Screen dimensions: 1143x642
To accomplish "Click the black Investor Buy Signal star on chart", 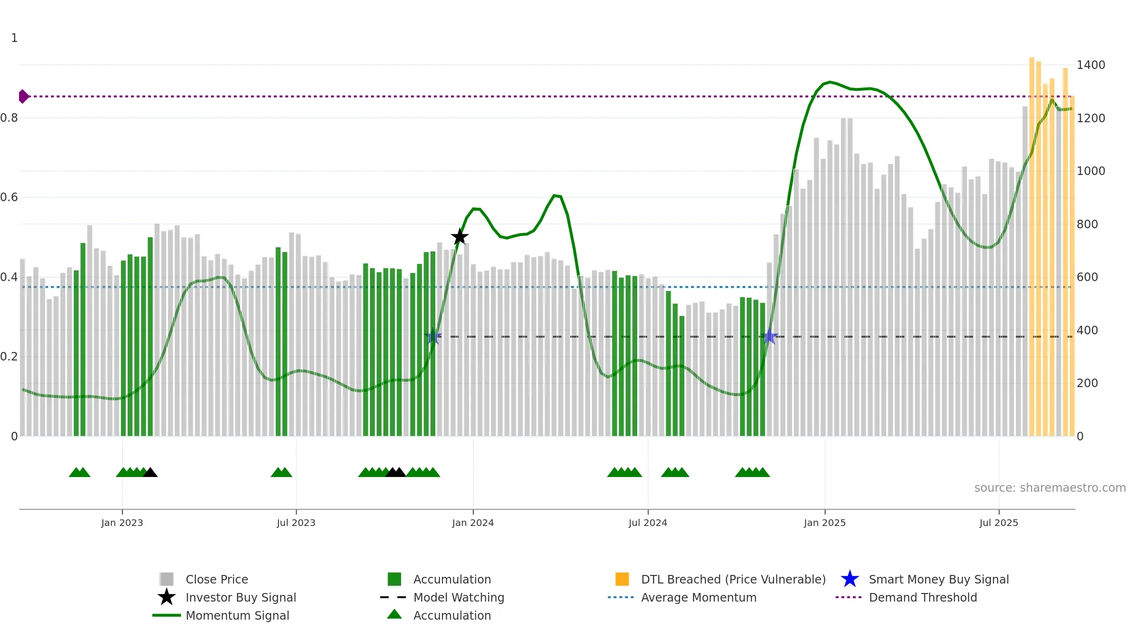I will coord(460,236).
